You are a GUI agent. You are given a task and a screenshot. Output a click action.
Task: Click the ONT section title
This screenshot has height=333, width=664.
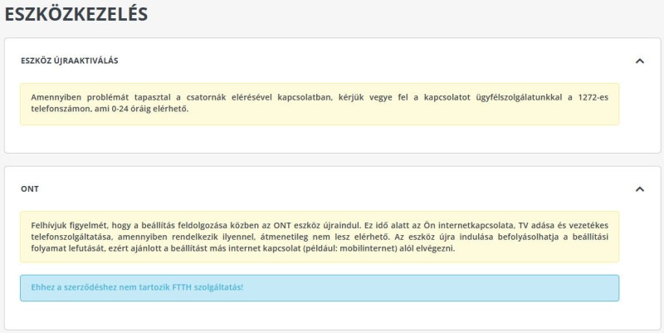click(x=30, y=189)
